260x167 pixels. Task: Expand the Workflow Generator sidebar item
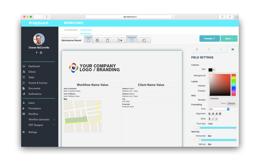(x=40, y=119)
